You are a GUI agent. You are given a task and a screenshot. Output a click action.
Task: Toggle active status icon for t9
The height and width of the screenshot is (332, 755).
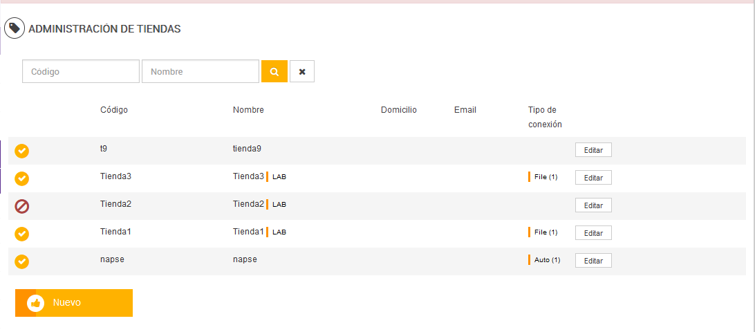22,151
